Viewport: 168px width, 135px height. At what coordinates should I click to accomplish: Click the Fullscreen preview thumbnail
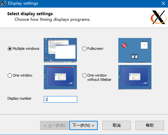coord(135,50)
